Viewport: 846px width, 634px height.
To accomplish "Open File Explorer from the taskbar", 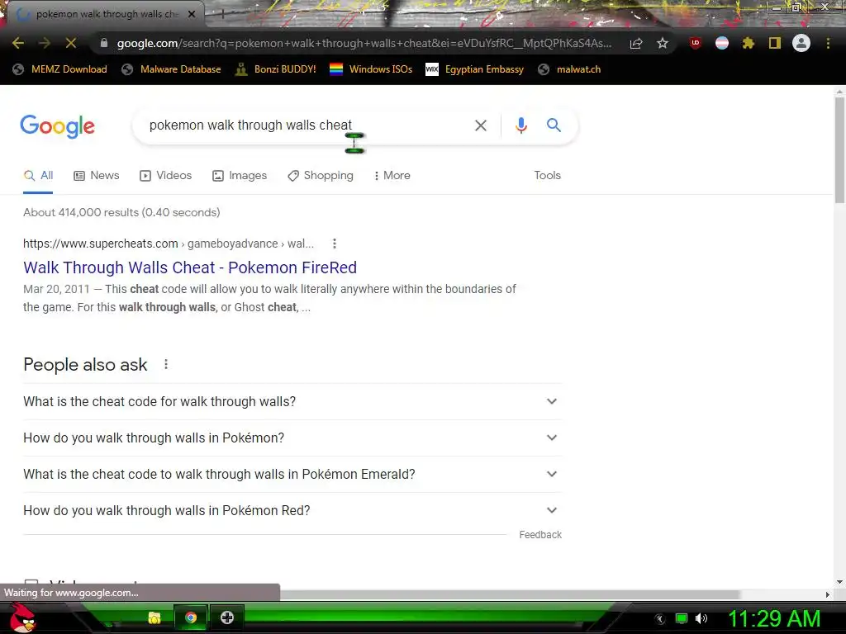I will (154, 617).
